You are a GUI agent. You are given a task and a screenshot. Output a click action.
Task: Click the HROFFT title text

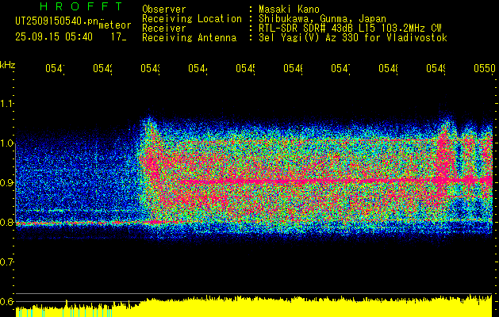81,6
